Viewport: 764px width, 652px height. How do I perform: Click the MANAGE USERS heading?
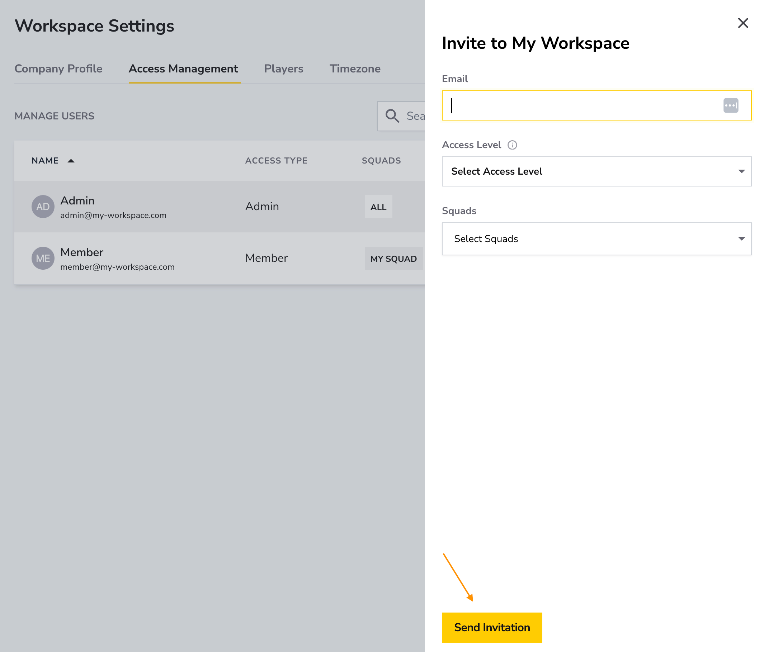pos(54,116)
